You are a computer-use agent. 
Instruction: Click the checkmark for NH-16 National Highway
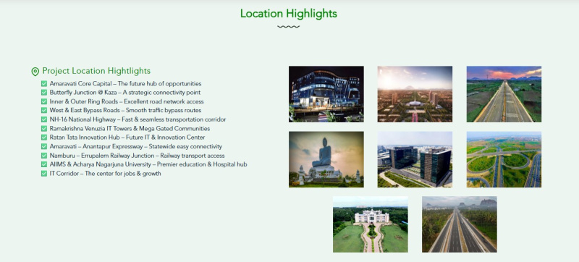click(44, 119)
